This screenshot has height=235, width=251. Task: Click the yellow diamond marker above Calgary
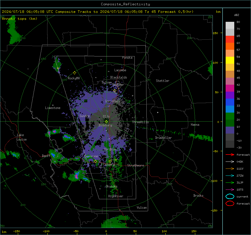pyautogui.click(x=110, y=161)
